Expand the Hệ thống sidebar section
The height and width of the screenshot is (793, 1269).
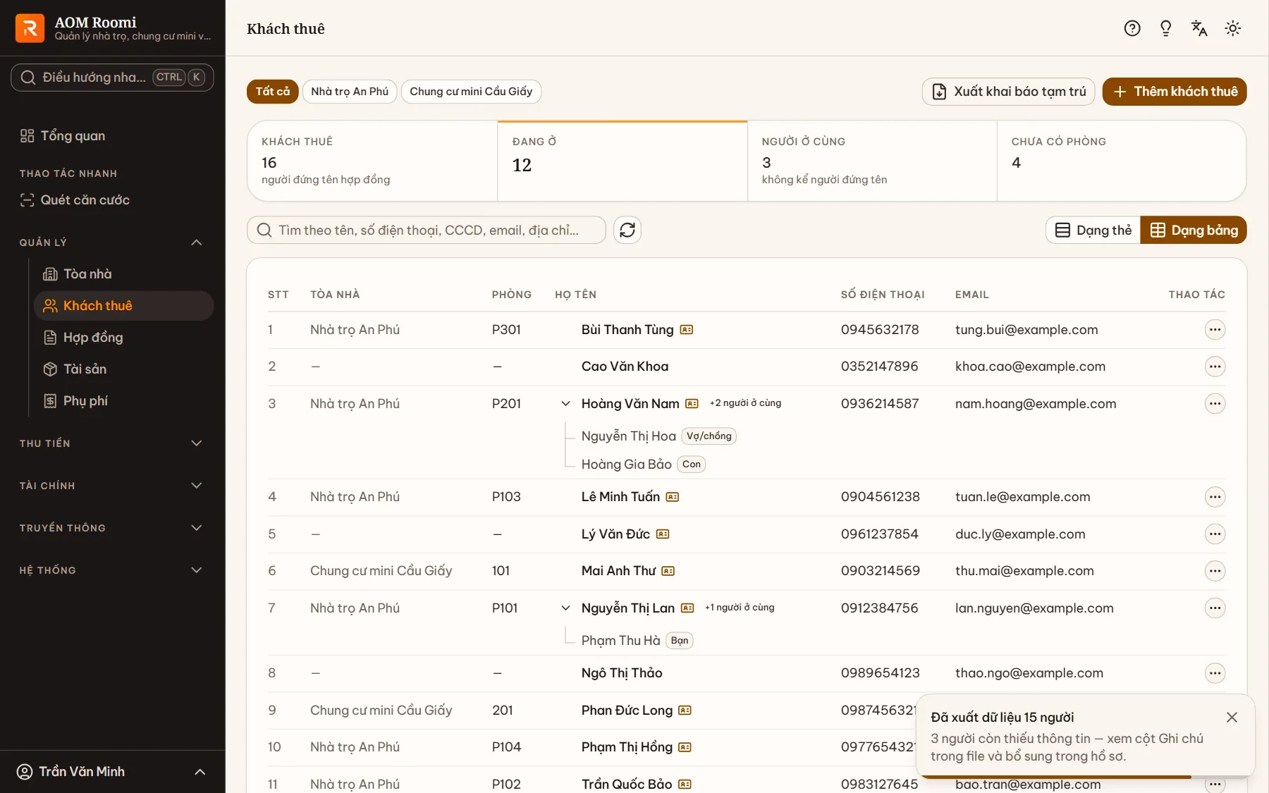click(x=113, y=570)
